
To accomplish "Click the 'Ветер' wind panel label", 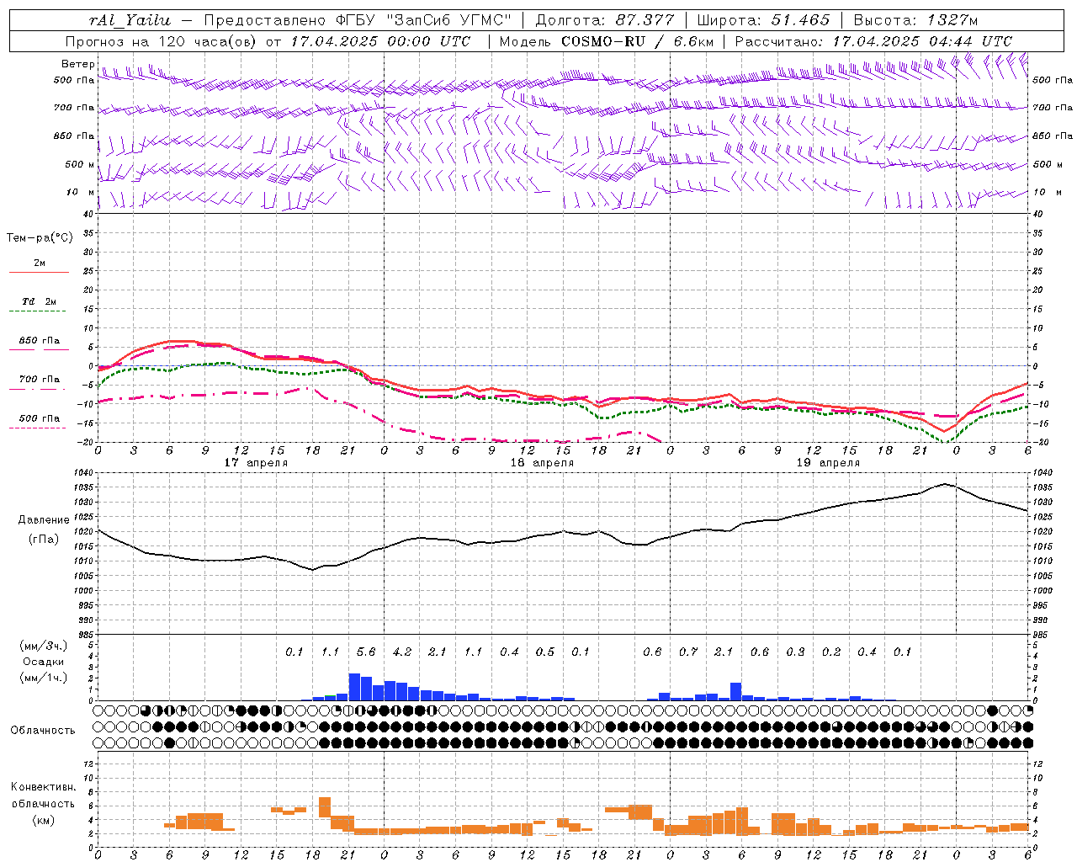I will pos(77,64).
